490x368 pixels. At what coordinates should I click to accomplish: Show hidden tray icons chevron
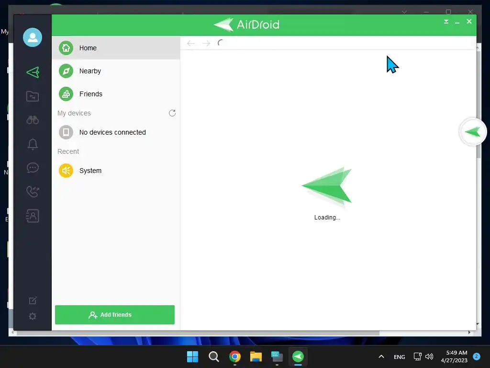381,356
